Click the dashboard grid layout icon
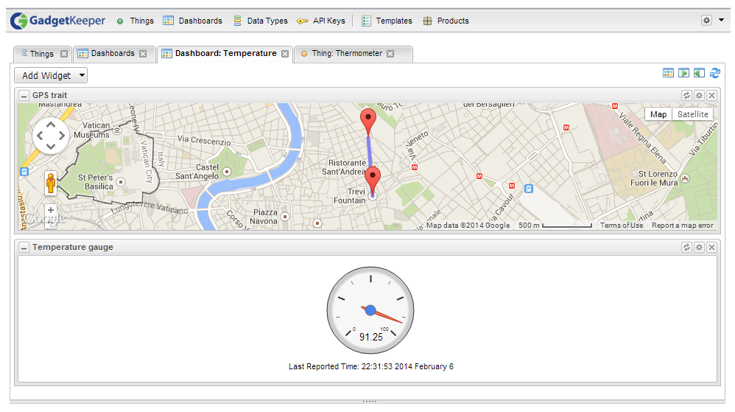Screen dimensions: 735x412 [x=668, y=73]
